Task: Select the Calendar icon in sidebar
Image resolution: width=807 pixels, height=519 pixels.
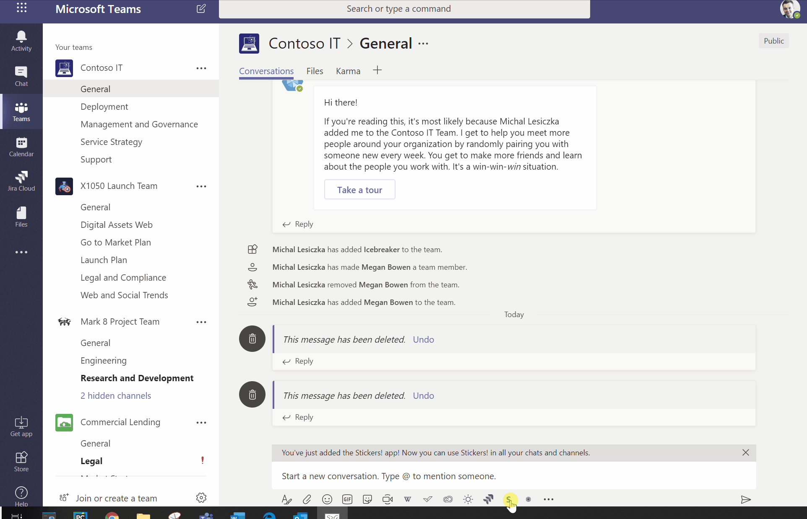Action: point(21,147)
